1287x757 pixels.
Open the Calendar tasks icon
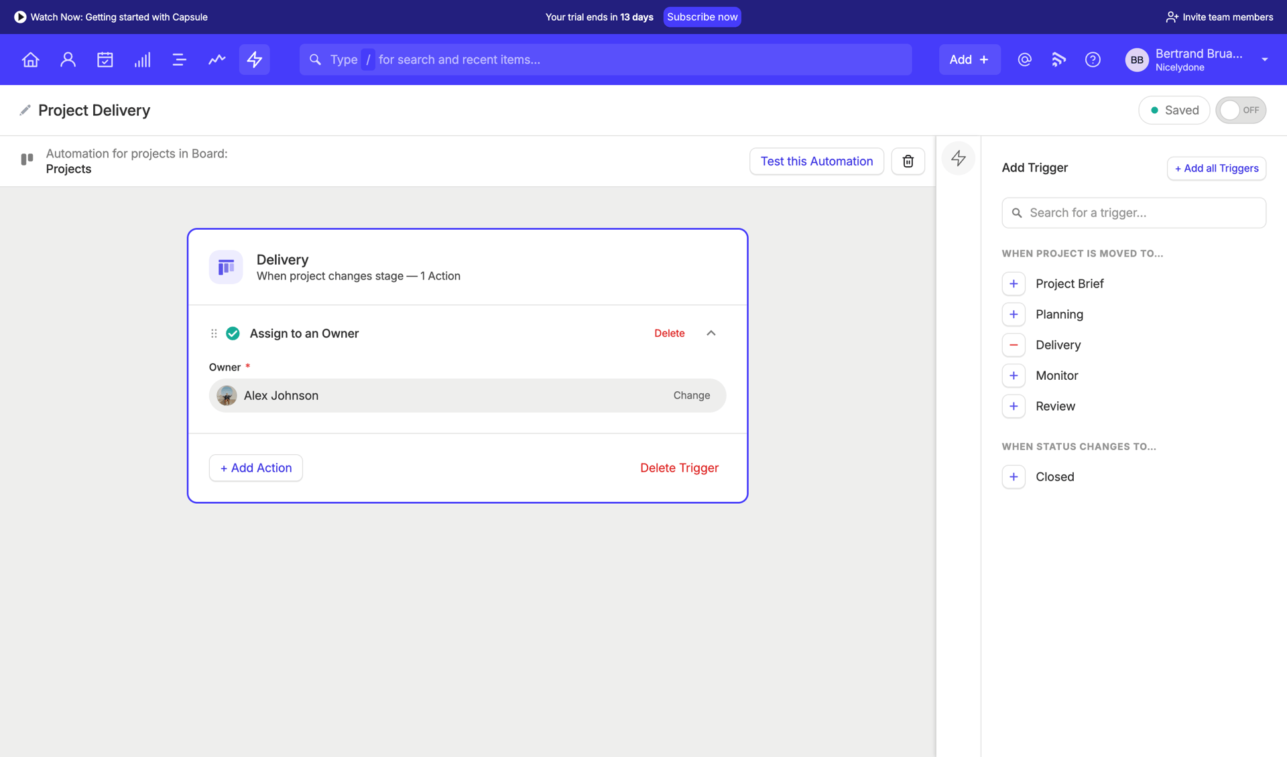105,60
